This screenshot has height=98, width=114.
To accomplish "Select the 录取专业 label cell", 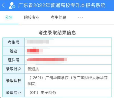I will 13,93.
